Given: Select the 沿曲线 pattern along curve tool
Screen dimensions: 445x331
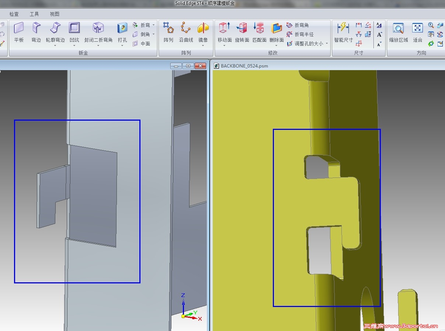Looking at the screenshot, I should click(x=186, y=32).
